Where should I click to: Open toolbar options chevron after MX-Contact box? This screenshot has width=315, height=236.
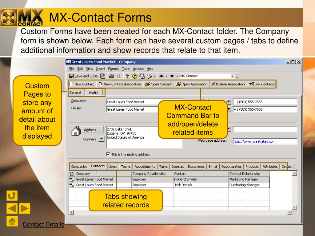point(237,77)
